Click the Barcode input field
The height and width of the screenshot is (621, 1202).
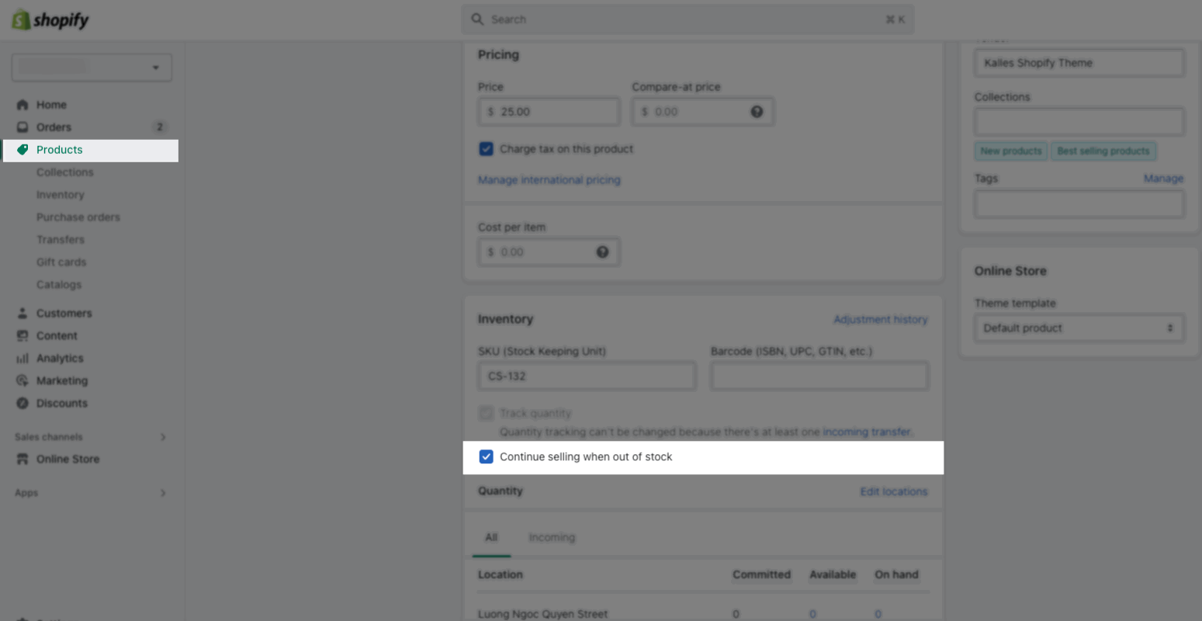pos(819,376)
